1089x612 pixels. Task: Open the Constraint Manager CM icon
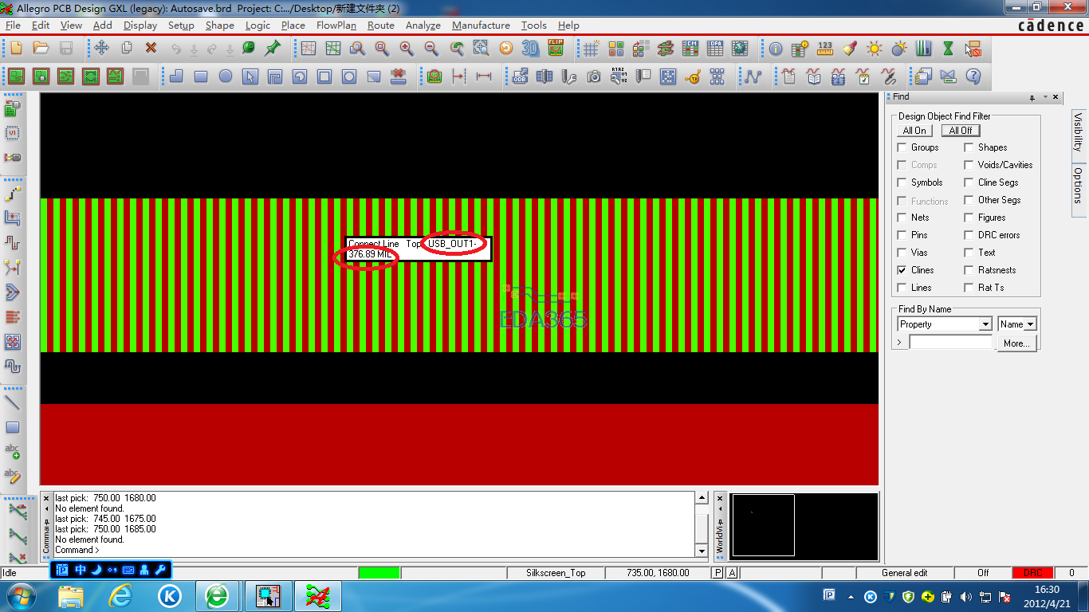690,49
